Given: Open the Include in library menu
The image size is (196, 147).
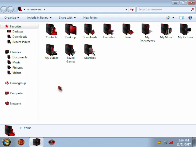Looking at the screenshot, I should (x=39, y=18).
